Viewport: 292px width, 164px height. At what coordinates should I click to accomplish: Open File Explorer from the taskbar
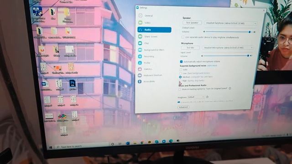coord(135,143)
